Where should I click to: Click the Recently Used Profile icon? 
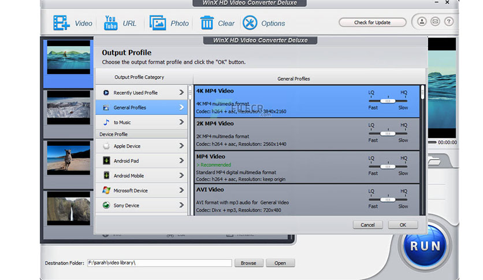pyautogui.click(x=106, y=93)
